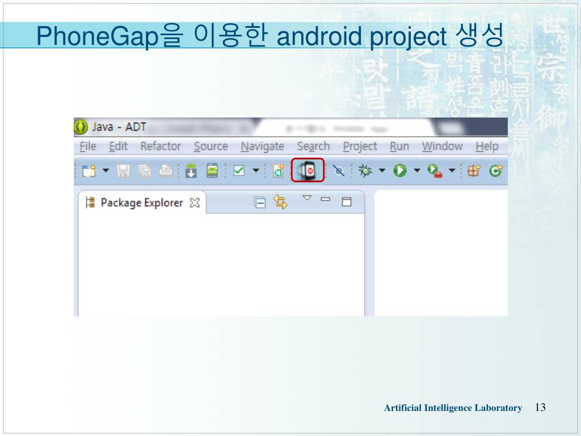Screen dimensions: 581x436
Task: Click the New wizard icon
Action: coord(89,171)
